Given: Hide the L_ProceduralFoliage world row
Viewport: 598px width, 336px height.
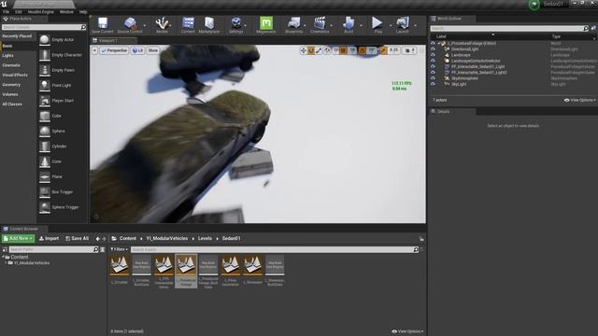Looking at the screenshot, I should tap(433, 44).
